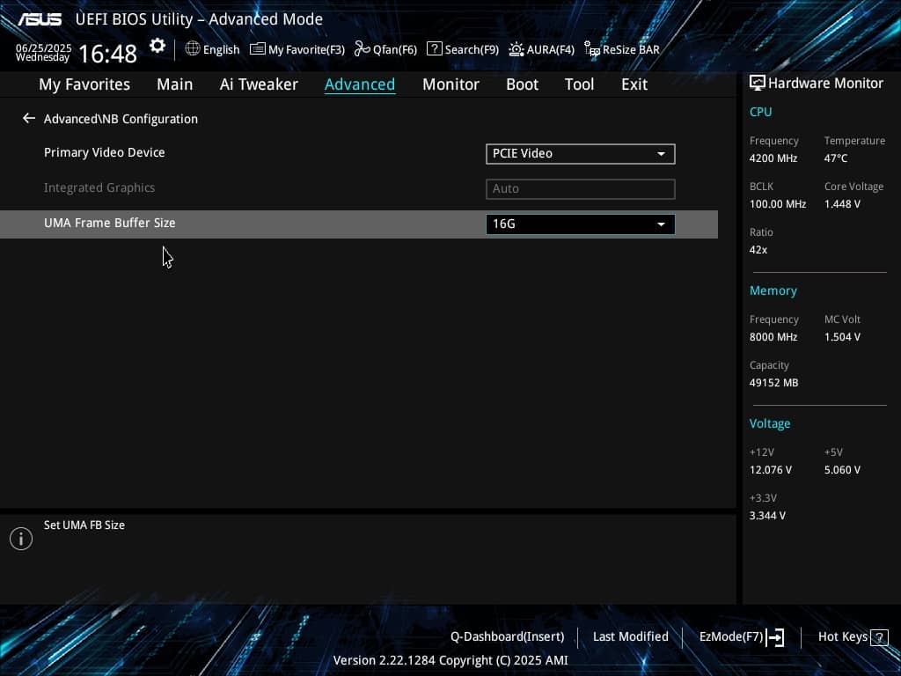Screen dimensions: 901x676
Task: Click the 16:48 system time
Action: pyautogui.click(x=107, y=54)
